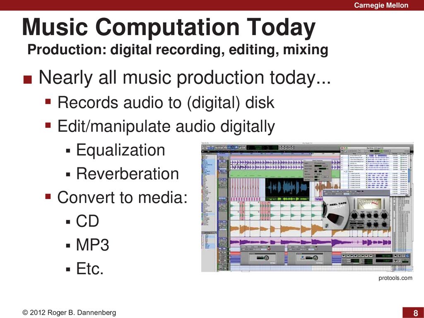
Task: Click the main counter display in top toolbar
Action: [258, 148]
